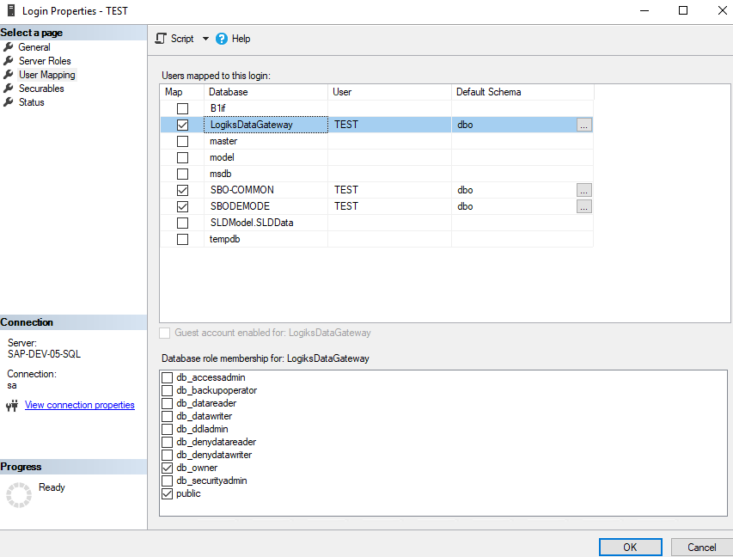Click the Login Properties title bar icon
This screenshot has height=557, width=733.
point(10,10)
